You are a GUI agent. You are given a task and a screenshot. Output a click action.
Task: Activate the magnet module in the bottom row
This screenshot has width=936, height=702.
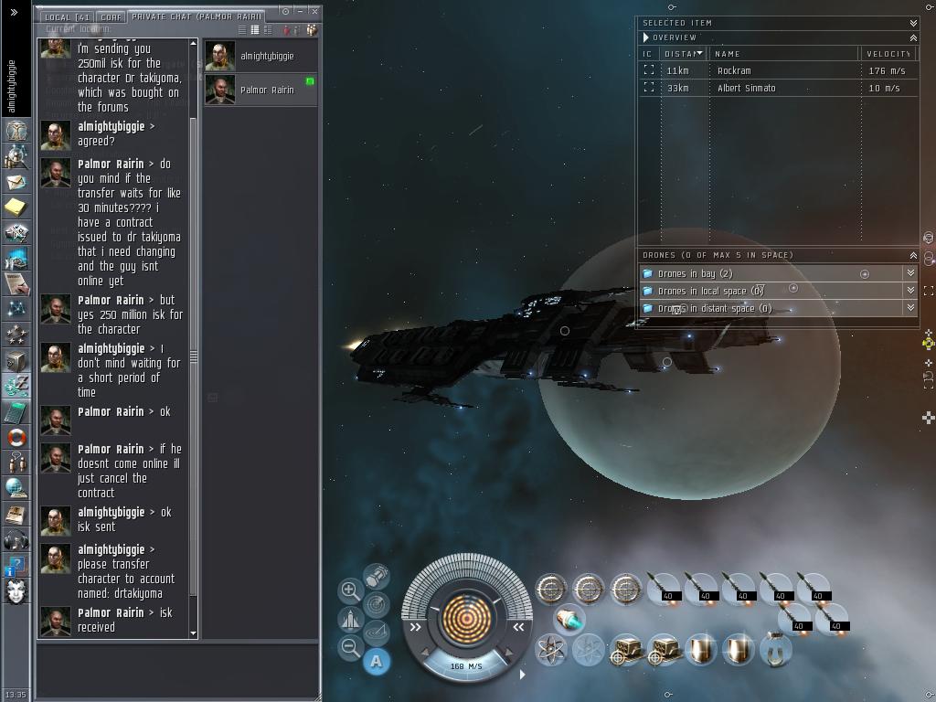[775, 650]
